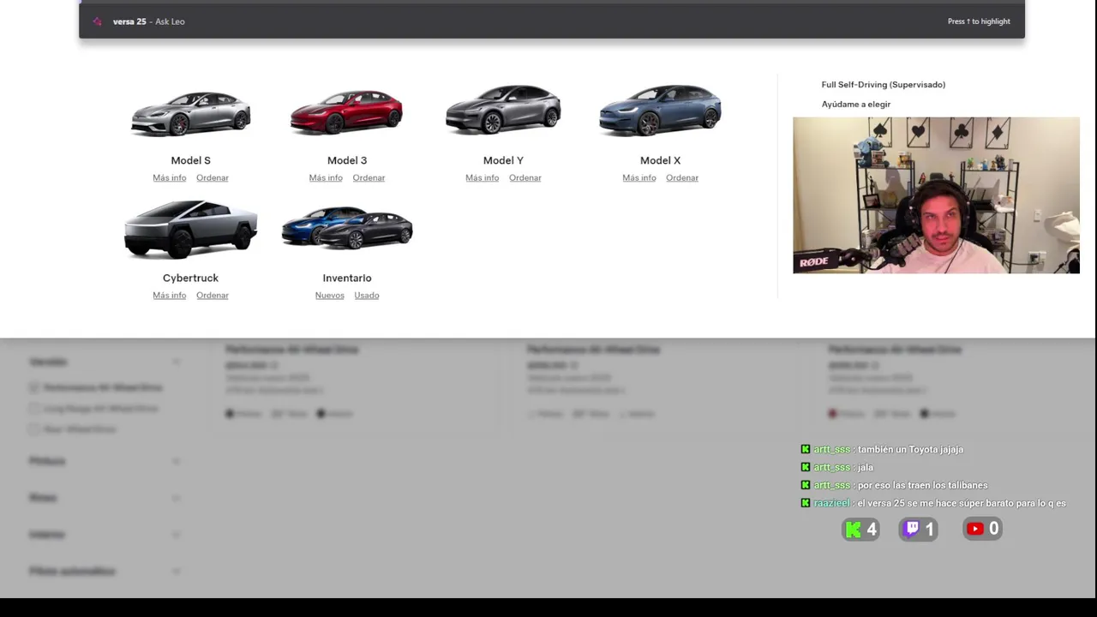Image resolution: width=1097 pixels, height=617 pixels.
Task: Click Ordenar under Model S
Action: click(x=212, y=177)
